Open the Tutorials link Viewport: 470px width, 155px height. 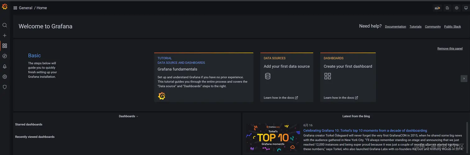tap(415, 27)
